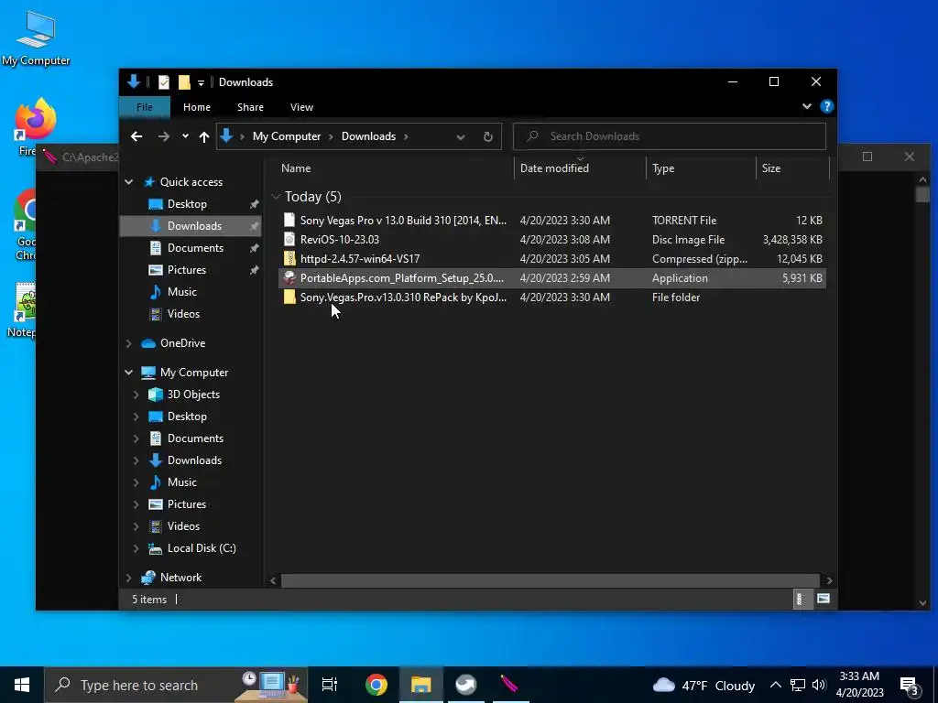
Task: Select the httpd-2.4.57-win64-VS17 zip file
Action: (551, 258)
